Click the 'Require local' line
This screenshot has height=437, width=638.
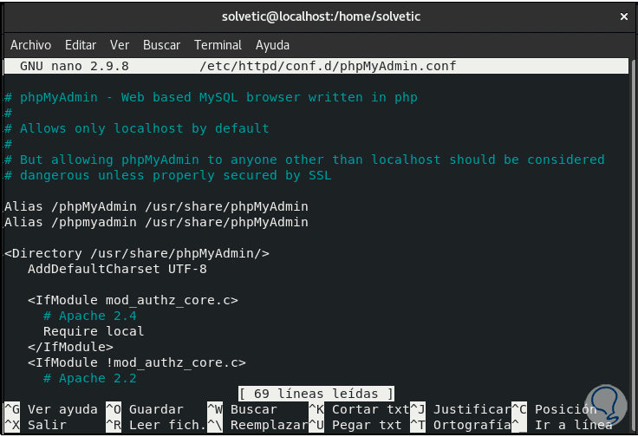click(94, 331)
